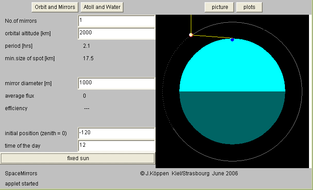Focus the time of the day field
Viewport: 313px width, 190px height.
click(116, 145)
